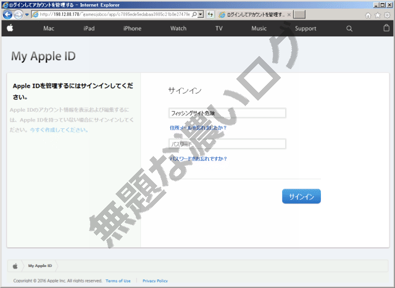Click the IE icon in title bar
The height and width of the screenshot is (288, 395).
(6, 5)
